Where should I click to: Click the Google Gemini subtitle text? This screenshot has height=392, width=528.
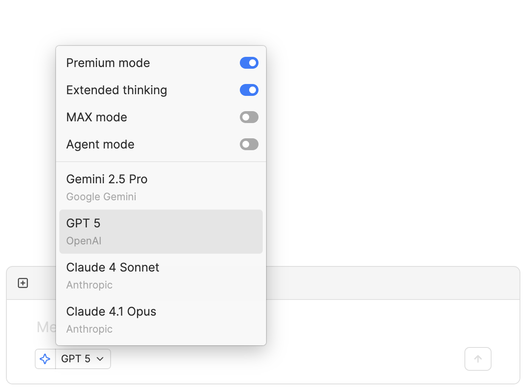(x=101, y=197)
